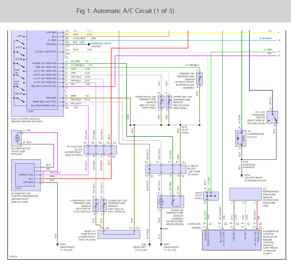Viewport: 291px width, 269px height.
Task: Select the upper right air temperature sensor symbol
Action: 161,102
